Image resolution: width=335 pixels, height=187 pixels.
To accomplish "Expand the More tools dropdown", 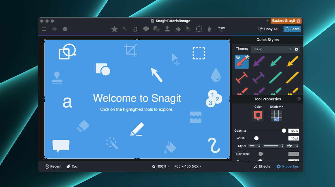I will [221, 29].
